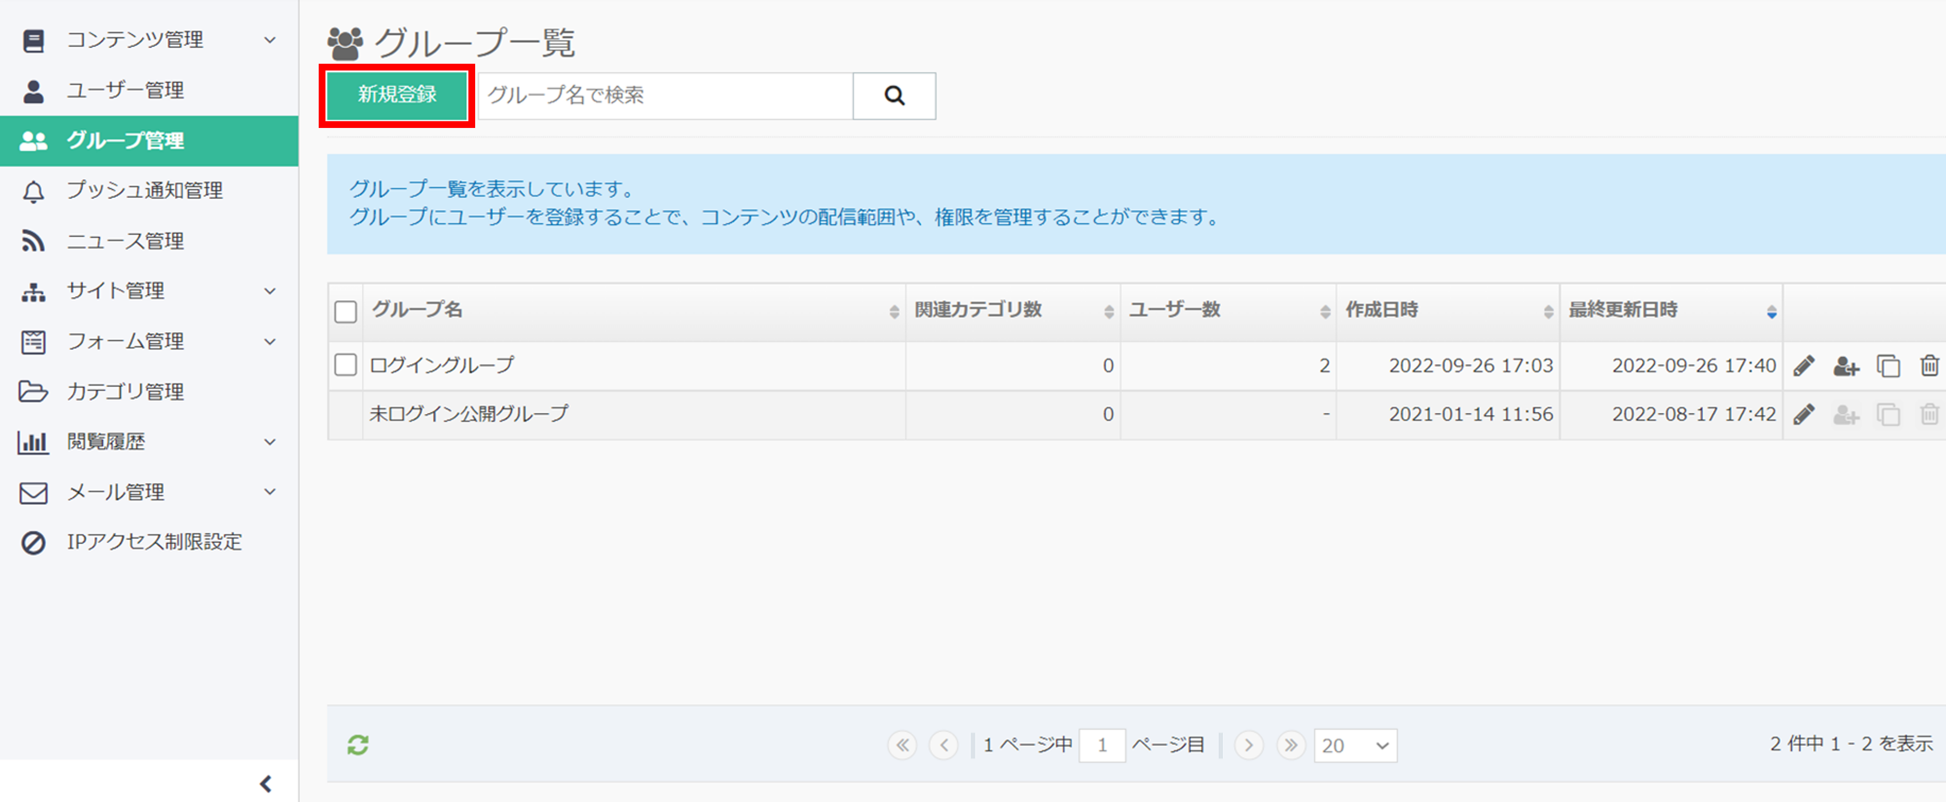Click the envelope icon beside メール管理
This screenshot has height=802, width=1946.
[33, 492]
